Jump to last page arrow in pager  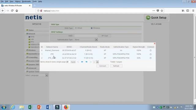[x=91, y=62]
